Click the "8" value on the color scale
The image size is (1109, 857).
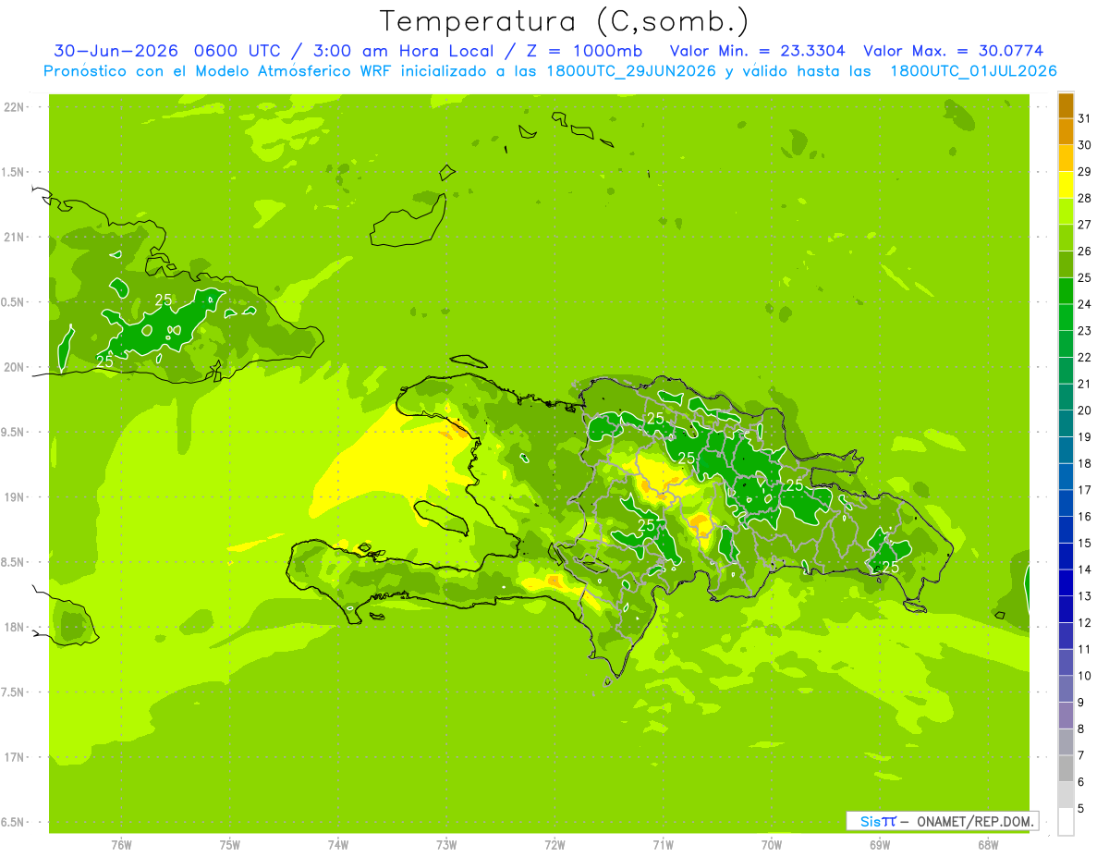[x=1081, y=729]
